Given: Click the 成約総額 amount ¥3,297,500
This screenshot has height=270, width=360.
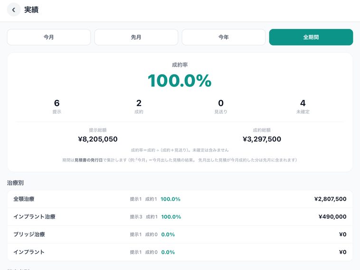Looking at the screenshot, I should click(x=262, y=139).
